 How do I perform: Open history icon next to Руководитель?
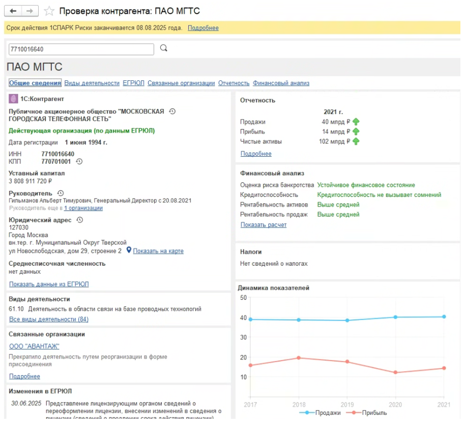pyautogui.click(x=61, y=193)
